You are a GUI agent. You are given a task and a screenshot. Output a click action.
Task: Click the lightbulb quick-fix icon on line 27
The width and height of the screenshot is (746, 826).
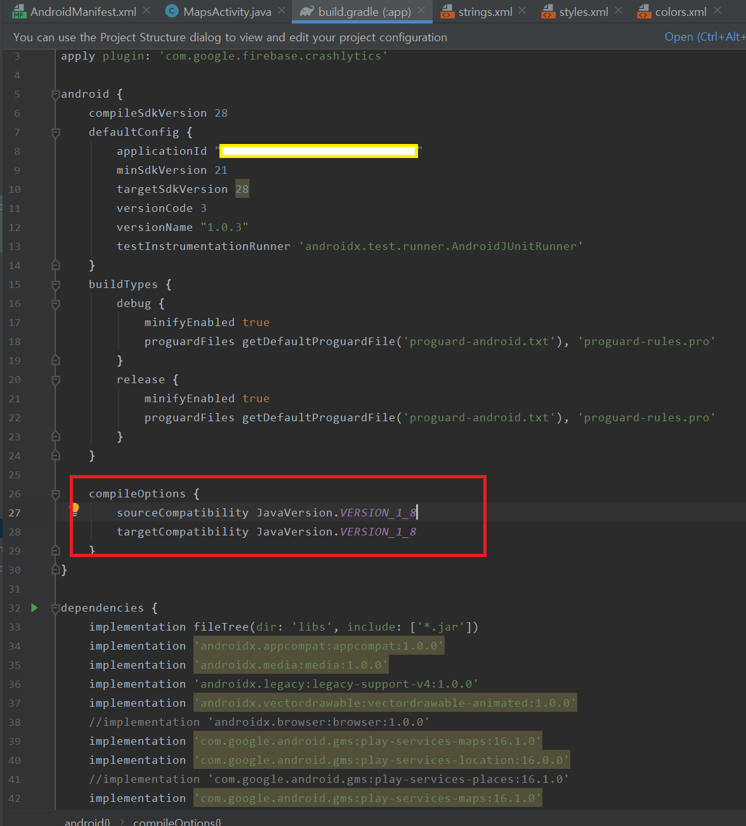[x=74, y=508]
